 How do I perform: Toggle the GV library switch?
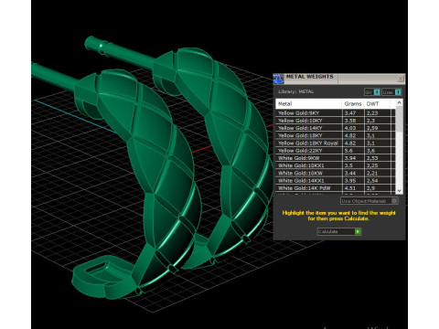pos(372,92)
